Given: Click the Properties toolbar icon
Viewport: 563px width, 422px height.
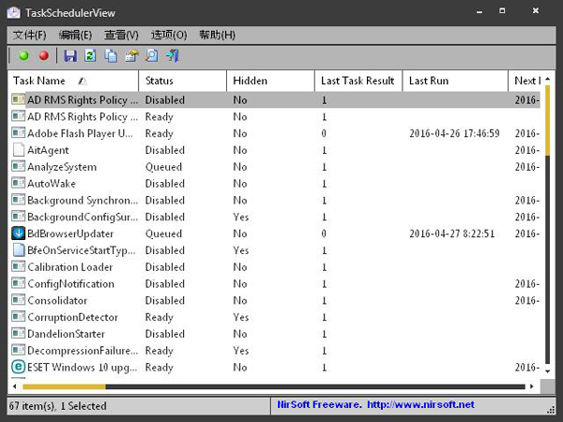Looking at the screenshot, I should pos(131,55).
